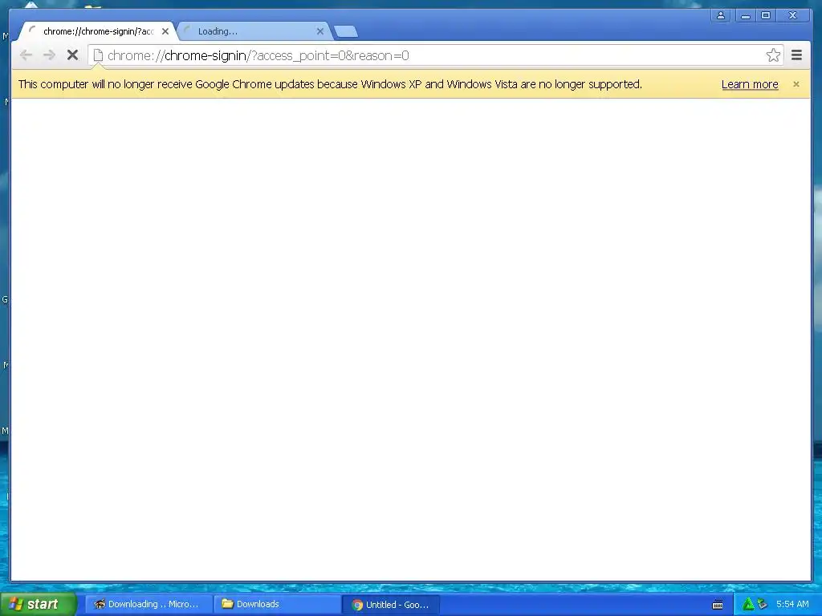
Task: Close the Loading... tab
Action: pos(319,31)
